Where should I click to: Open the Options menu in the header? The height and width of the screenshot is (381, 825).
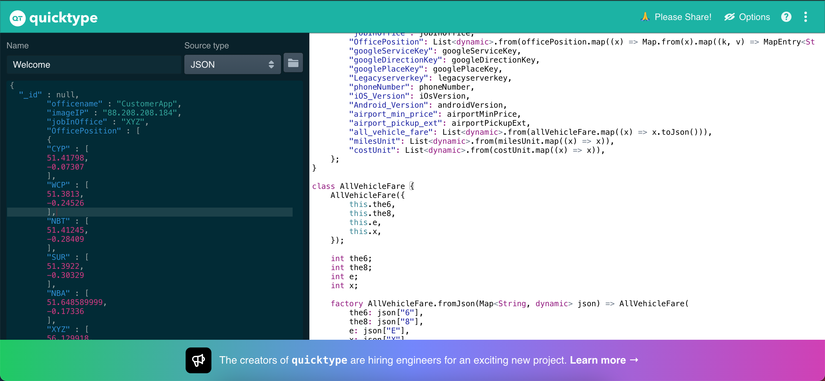[x=754, y=17]
